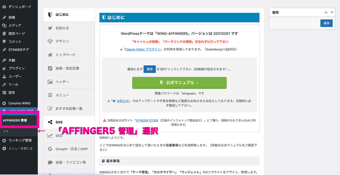This screenshot has width=340, height=175.
Task: Collapse the 保存 panel with up chevron
Action: click(x=326, y=12)
